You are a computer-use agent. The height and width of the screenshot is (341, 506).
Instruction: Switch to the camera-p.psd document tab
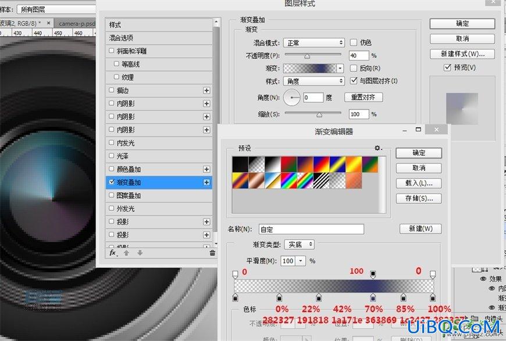coord(76,24)
